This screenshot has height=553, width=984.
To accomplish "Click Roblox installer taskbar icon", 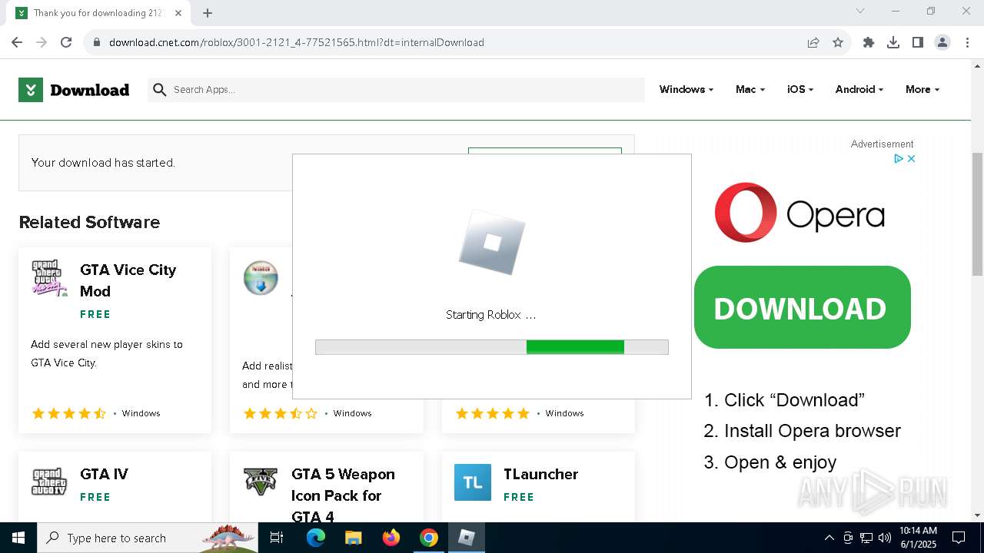I will pos(466,538).
